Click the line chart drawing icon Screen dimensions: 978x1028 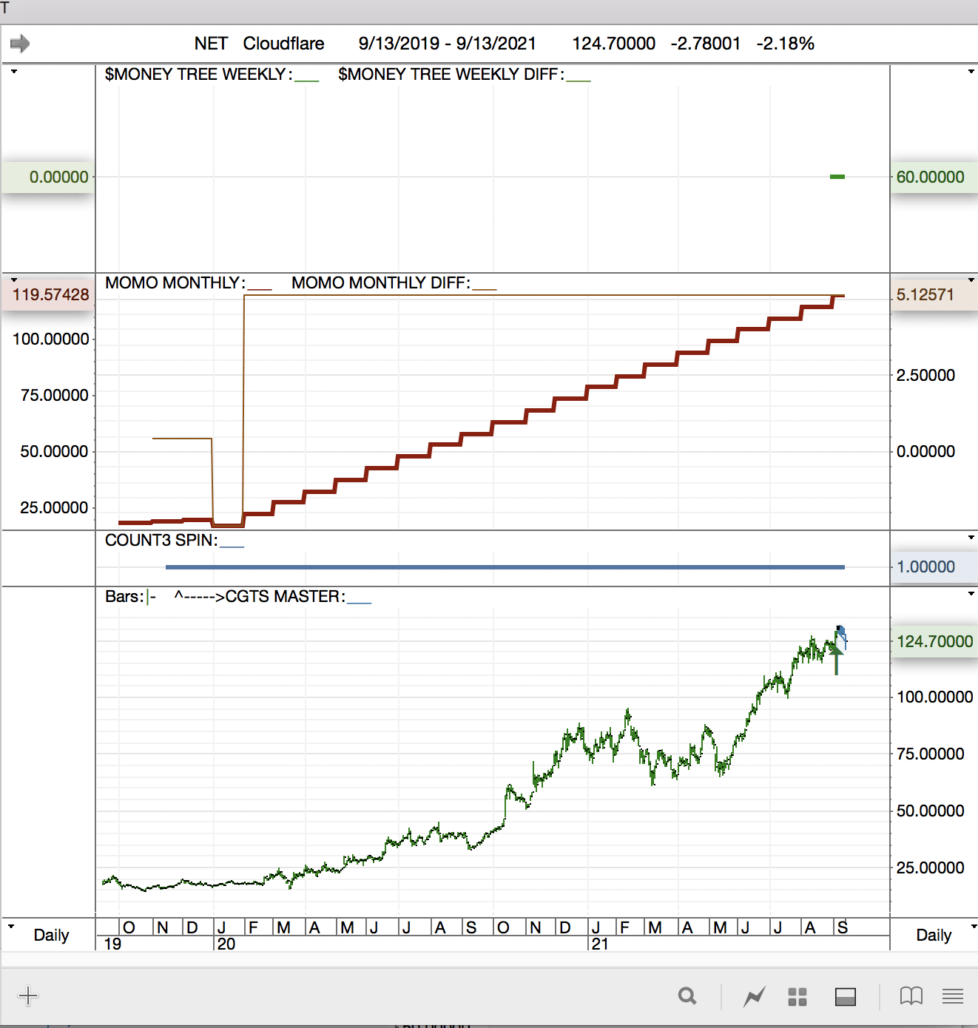pos(755,997)
